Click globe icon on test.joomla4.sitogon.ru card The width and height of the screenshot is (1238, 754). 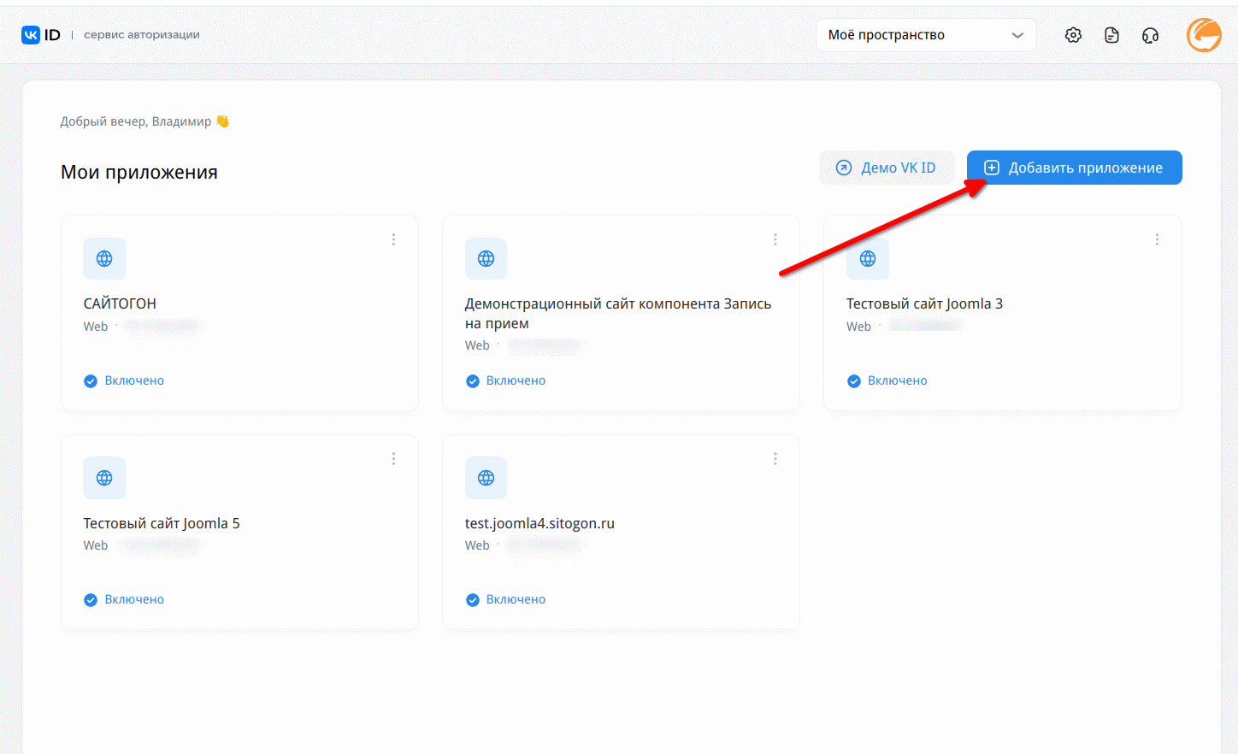point(486,478)
